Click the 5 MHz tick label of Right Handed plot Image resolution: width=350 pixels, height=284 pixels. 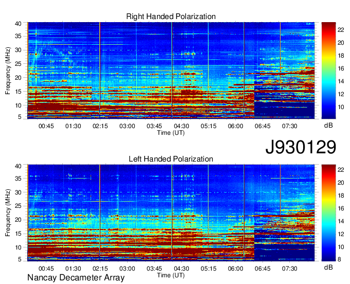tap(20, 117)
